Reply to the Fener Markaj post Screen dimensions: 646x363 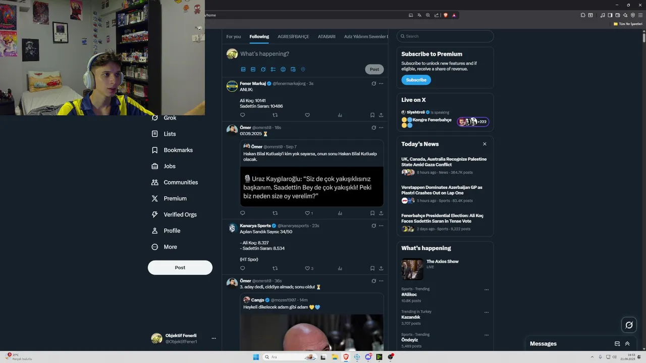(242, 115)
